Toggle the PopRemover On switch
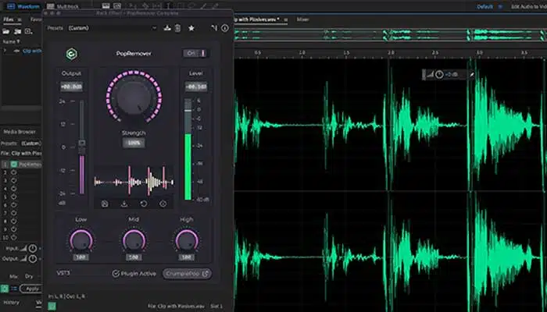The image size is (547, 312). [196, 53]
